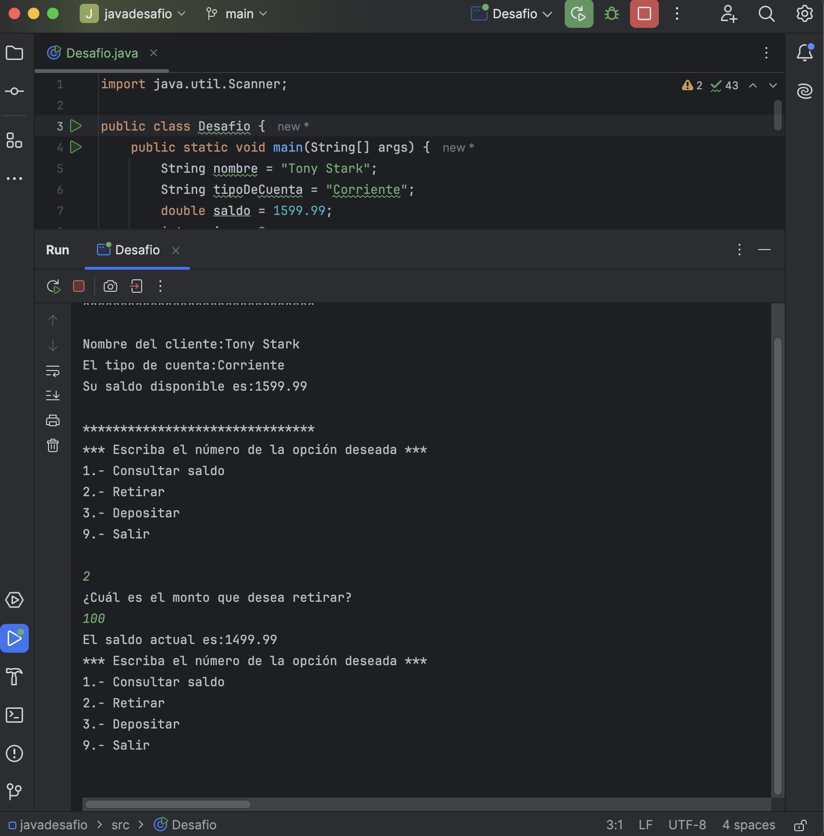Toggle file read-only lock icon
This screenshot has width=824, height=836.
pyautogui.click(x=800, y=825)
